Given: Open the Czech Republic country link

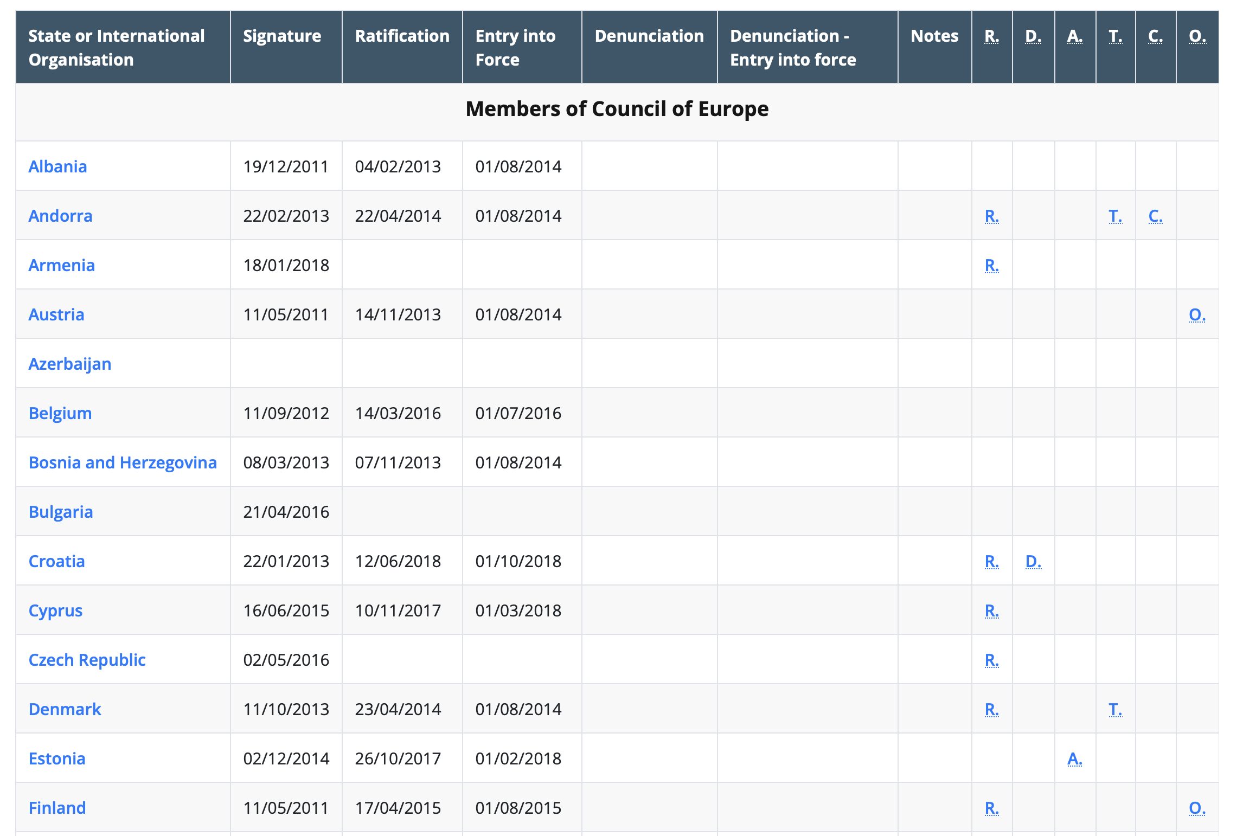Looking at the screenshot, I should coord(87,660).
